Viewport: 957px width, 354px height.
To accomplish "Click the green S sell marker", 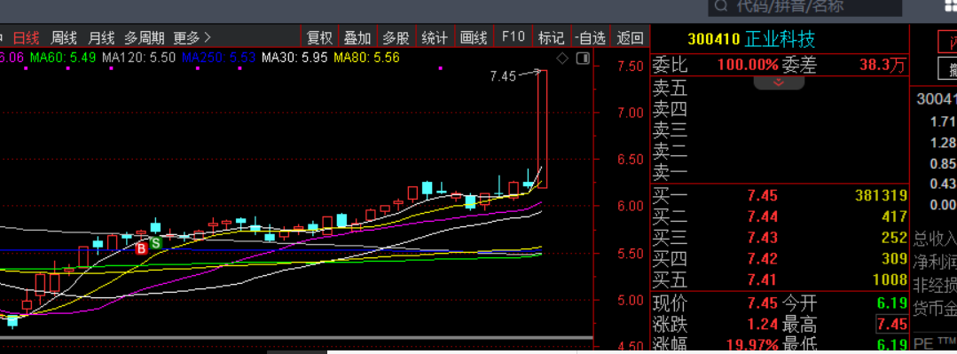I will 156,243.
